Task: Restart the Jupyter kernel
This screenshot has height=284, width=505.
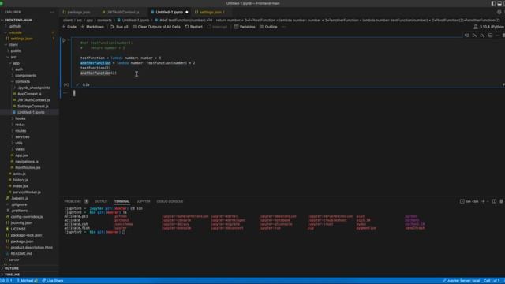Action: point(193,27)
